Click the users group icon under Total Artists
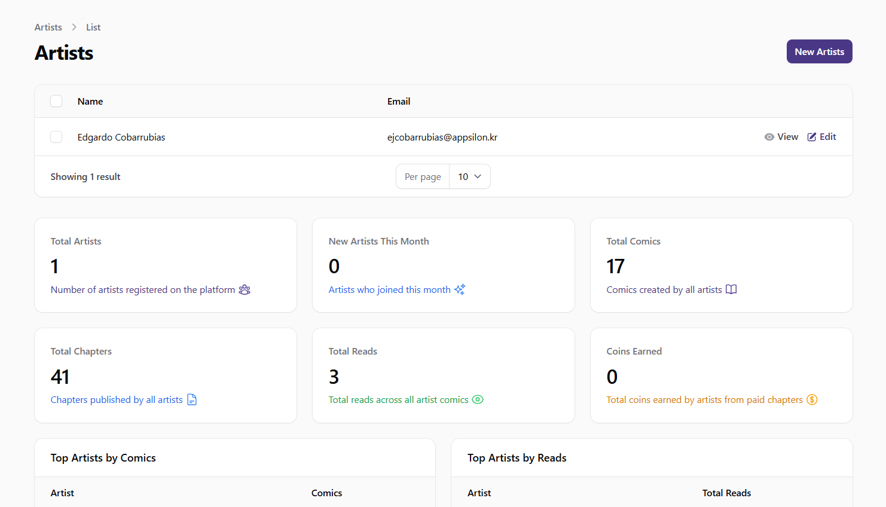Image resolution: width=886 pixels, height=507 pixels. pos(245,290)
